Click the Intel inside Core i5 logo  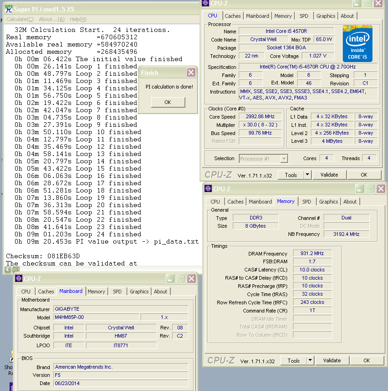coord(357,44)
